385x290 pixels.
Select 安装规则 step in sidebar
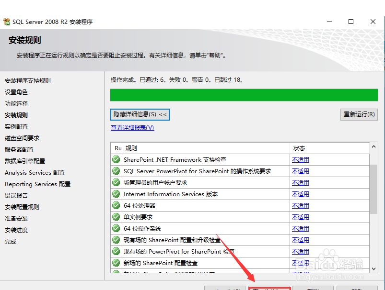click(x=16, y=115)
